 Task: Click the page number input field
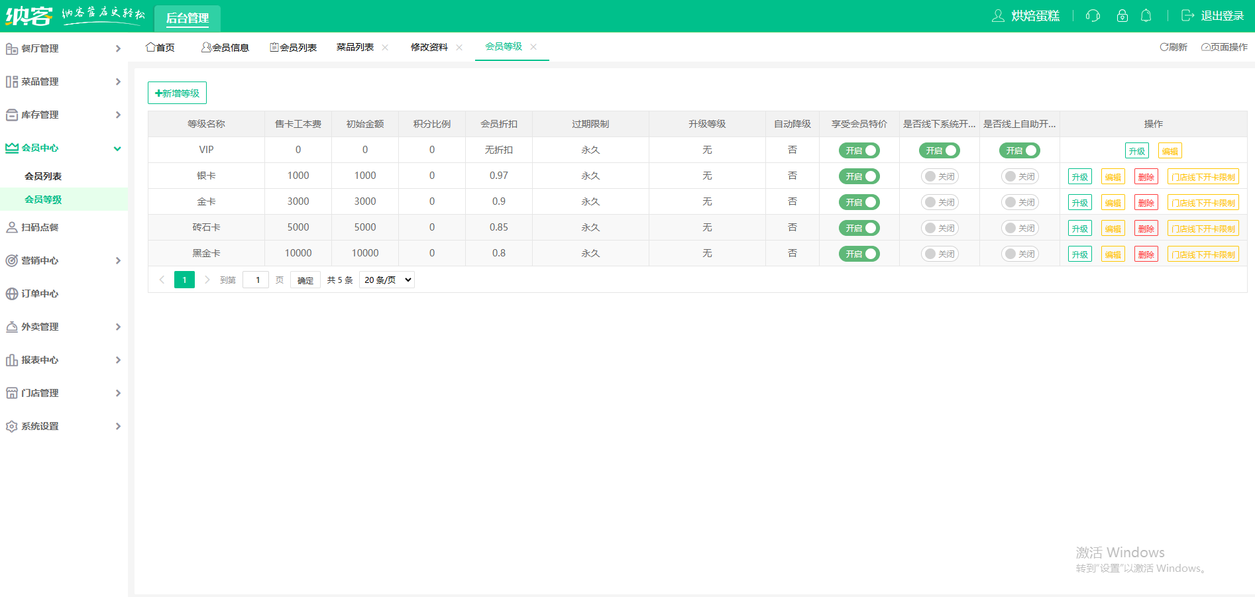tap(256, 280)
